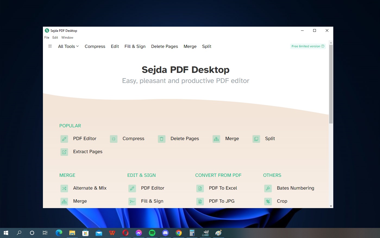Click the Alternate & Mix shuffle icon
The width and height of the screenshot is (380, 238).
64,188
